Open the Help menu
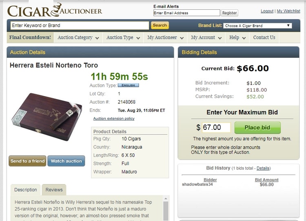This screenshot has height=221, width=306. pos(237,37)
